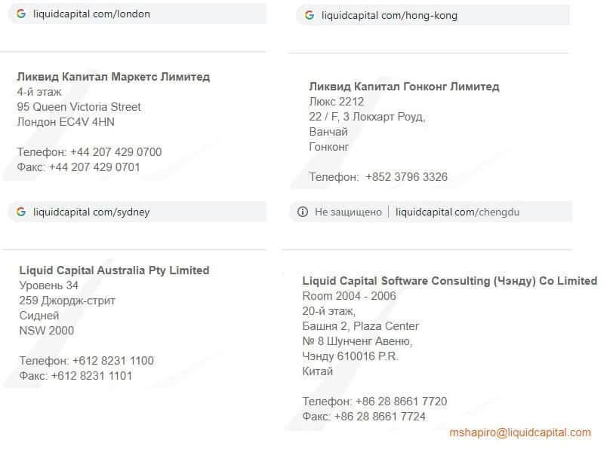616x449 pixels.
Task: Click the Google icon beside liquidcapital.com/london
Action: click(21, 14)
